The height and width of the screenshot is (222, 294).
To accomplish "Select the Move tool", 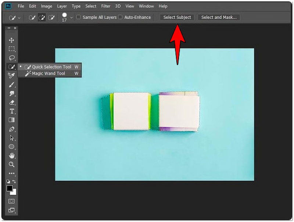I will tap(12, 40).
